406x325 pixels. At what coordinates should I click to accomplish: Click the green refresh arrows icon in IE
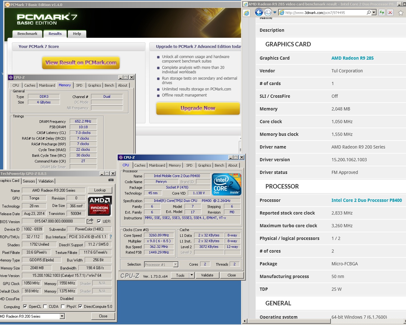coord(382,12)
